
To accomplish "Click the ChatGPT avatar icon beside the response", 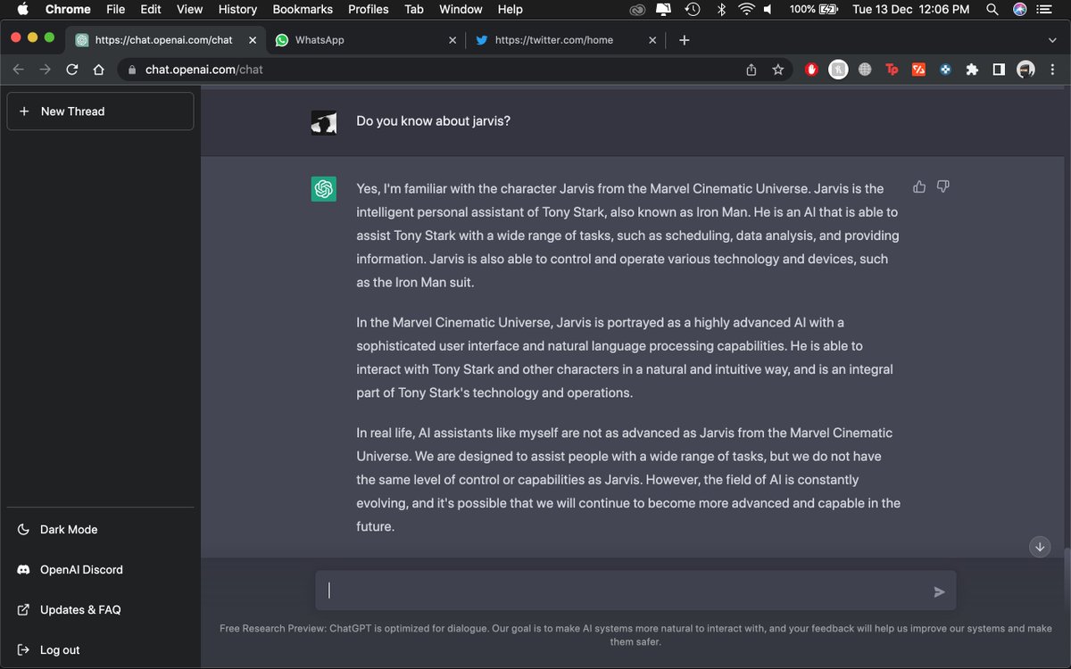I will (323, 188).
